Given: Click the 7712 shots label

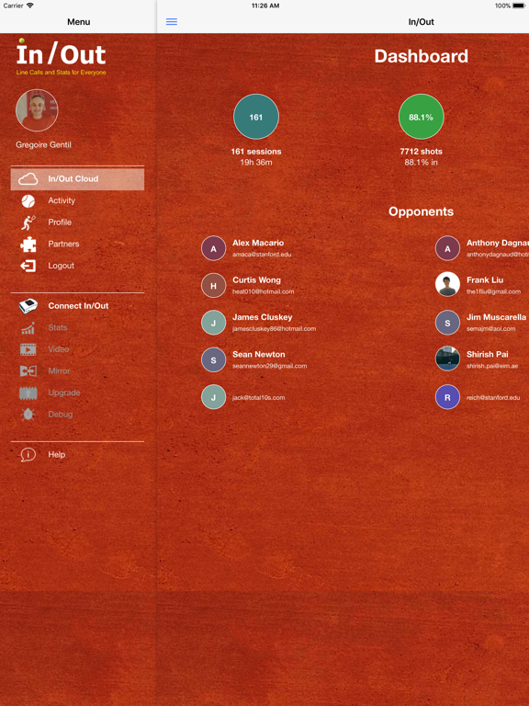Looking at the screenshot, I should tap(421, 152).
